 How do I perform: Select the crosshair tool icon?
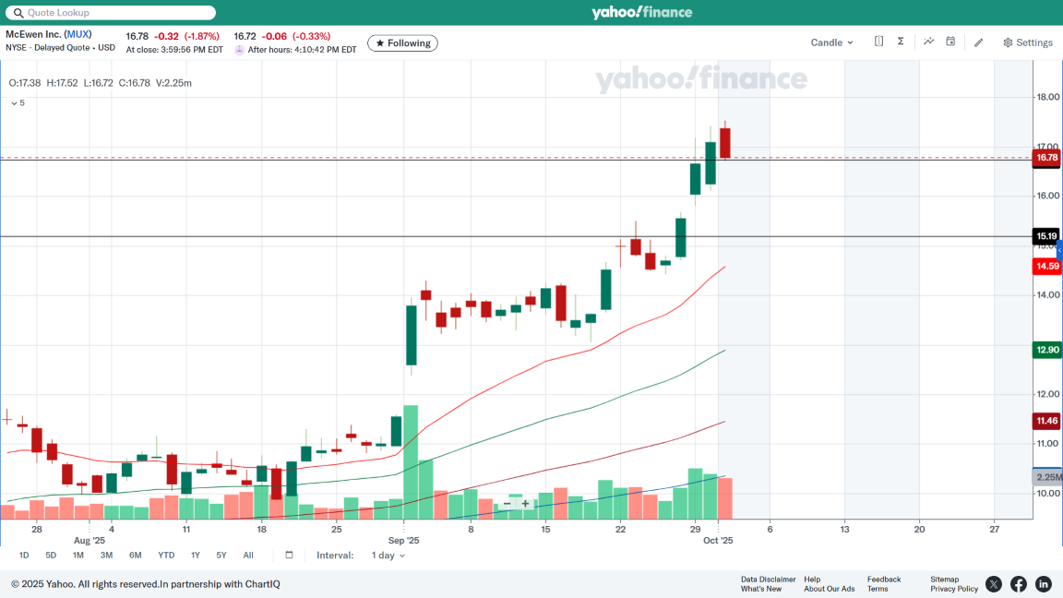[x=878, y=42]
